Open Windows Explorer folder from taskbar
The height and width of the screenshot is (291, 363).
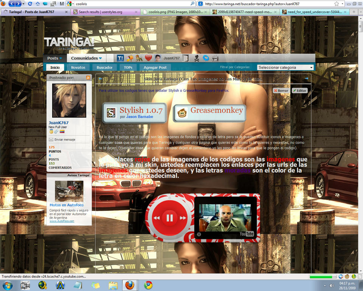[x=113, y=285]
